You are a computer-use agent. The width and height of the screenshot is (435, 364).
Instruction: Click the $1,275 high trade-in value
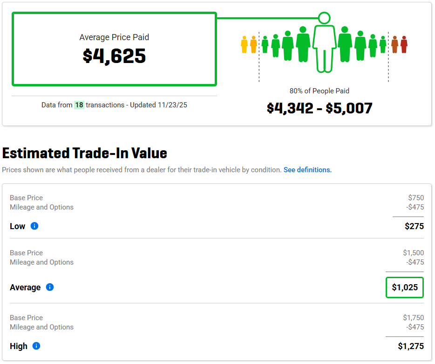(411, 346)
